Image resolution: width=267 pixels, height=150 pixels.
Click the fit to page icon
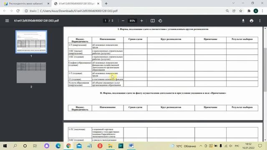[x=153, y=21]
